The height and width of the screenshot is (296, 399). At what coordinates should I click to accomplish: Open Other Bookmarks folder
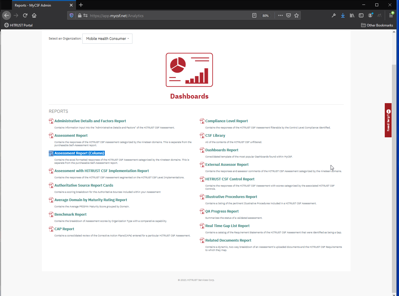point(377,25)
